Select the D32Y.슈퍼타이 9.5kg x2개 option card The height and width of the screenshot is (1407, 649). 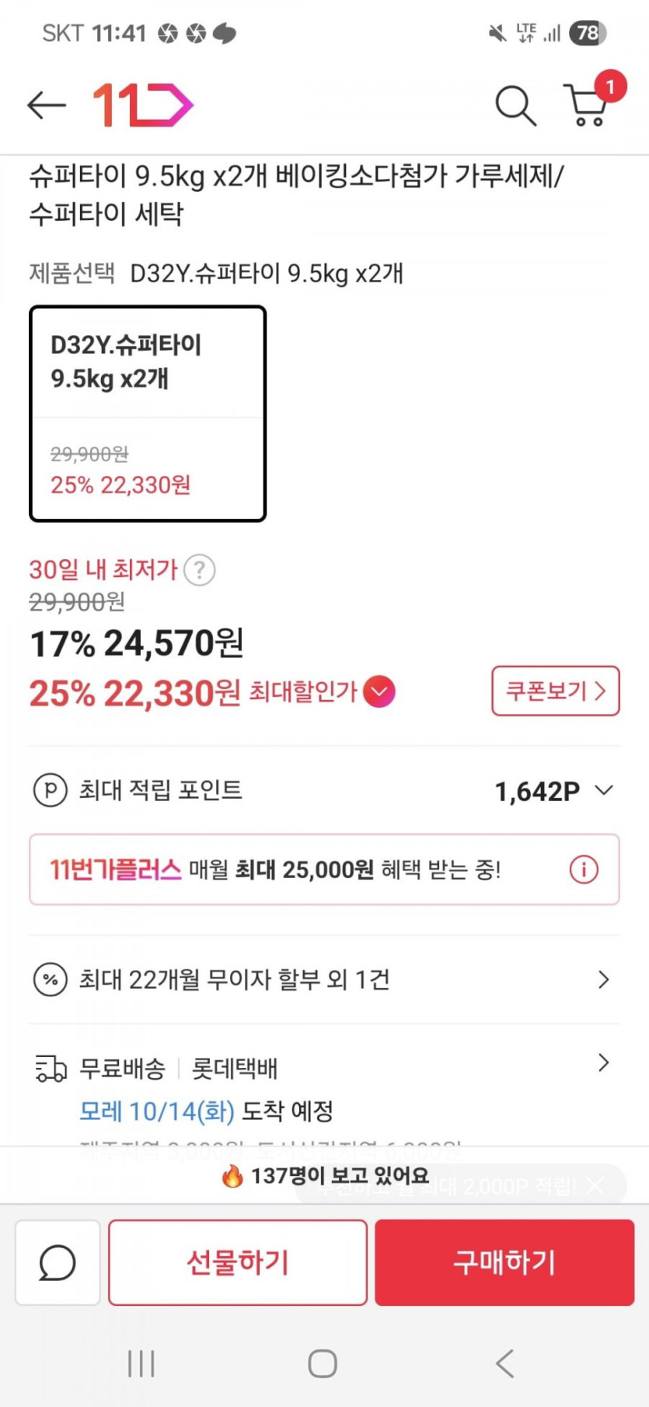pos(148,414)
